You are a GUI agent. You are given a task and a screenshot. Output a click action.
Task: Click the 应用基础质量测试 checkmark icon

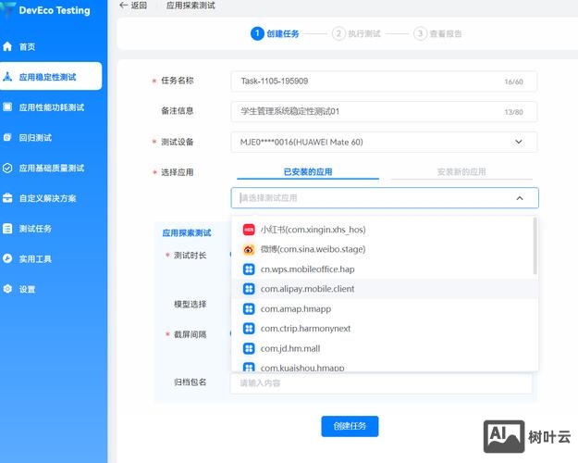(7, 168)
